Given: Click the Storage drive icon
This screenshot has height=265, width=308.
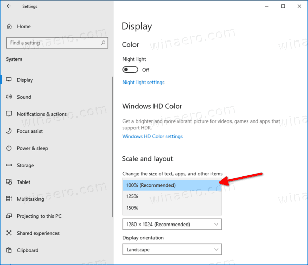Looking at the screenshot, I should tap(9, 165).
